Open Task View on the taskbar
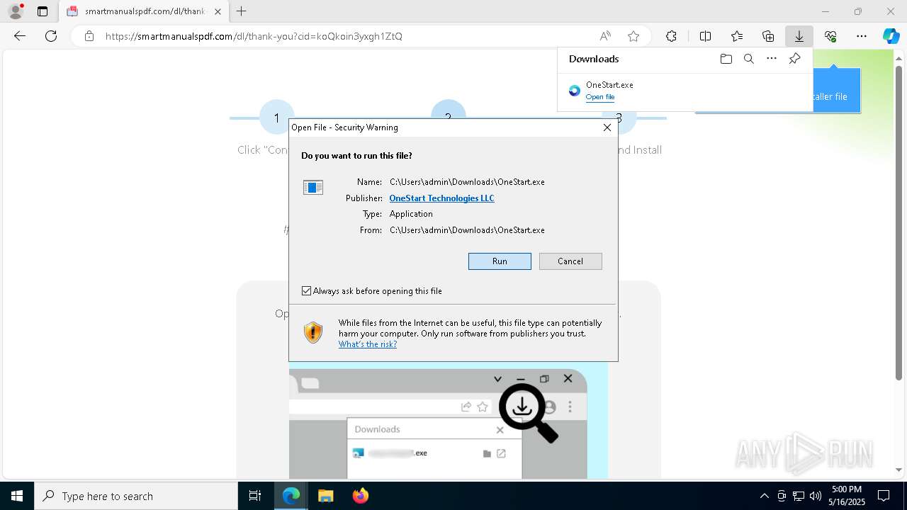 (255, 496)
